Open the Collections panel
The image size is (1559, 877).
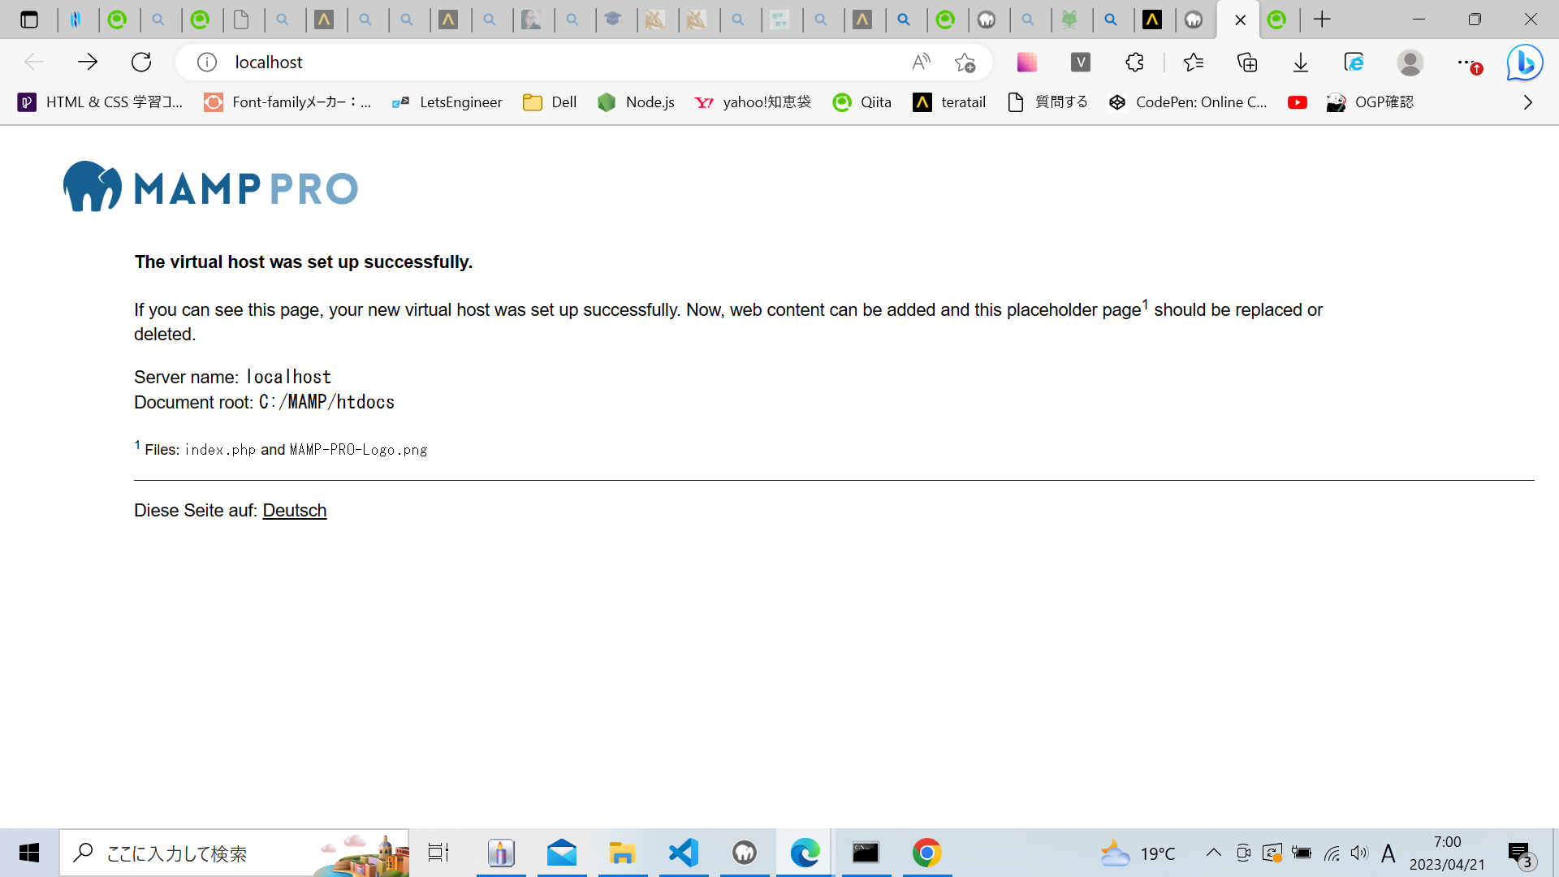[1247, 62]
